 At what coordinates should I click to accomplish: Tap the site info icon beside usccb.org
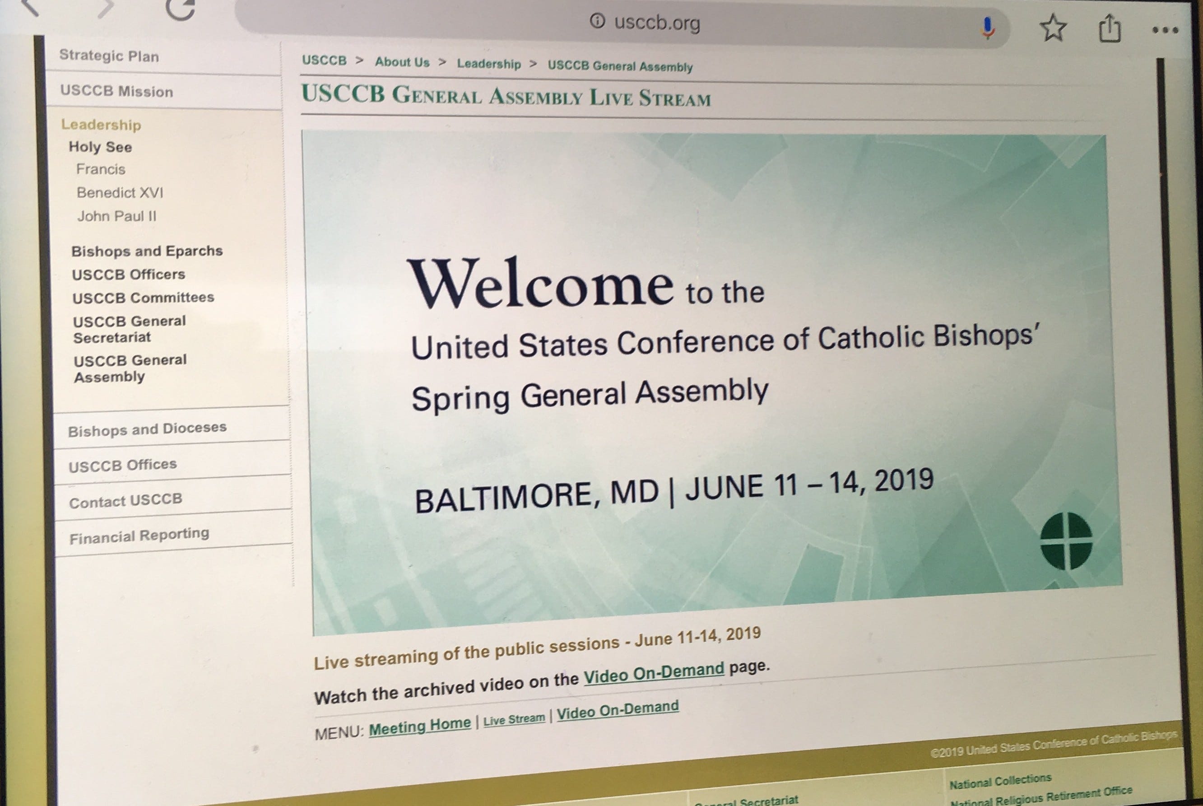[x=597, y=21]
